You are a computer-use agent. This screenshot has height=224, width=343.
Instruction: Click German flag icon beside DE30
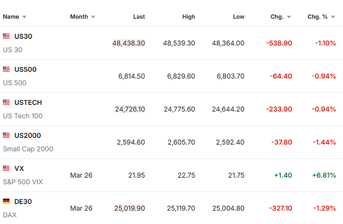[x=6, y=202]
